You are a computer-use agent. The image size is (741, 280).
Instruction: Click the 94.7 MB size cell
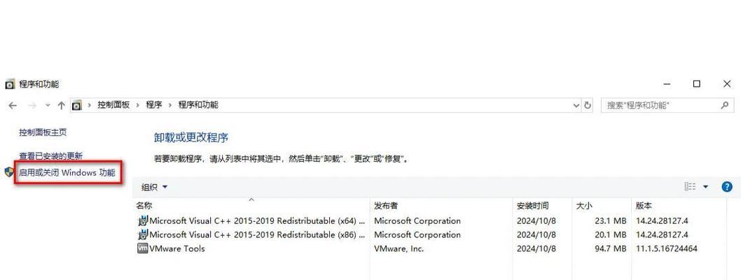coord(610,248)
